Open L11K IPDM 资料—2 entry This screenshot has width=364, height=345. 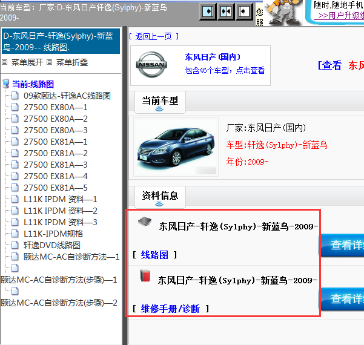coord(61,211)
